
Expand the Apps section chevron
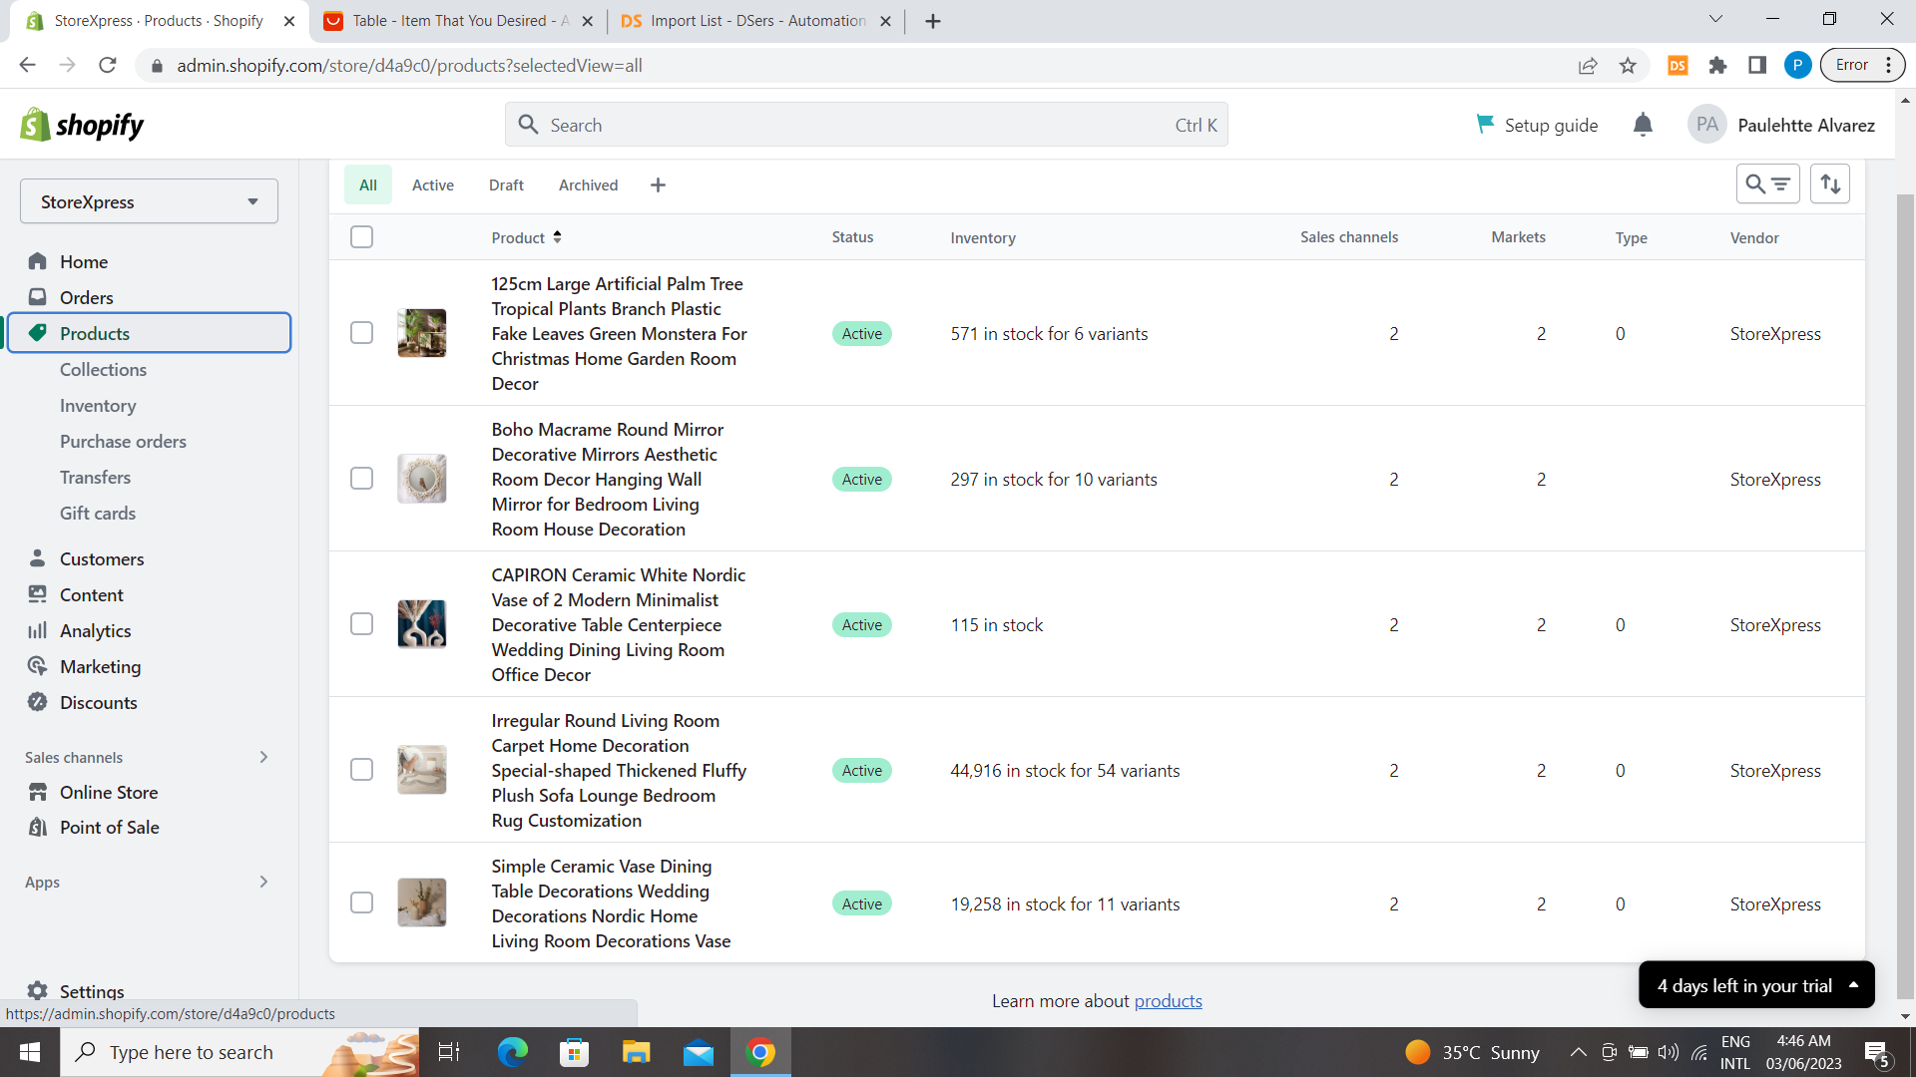tap(263, 882)
